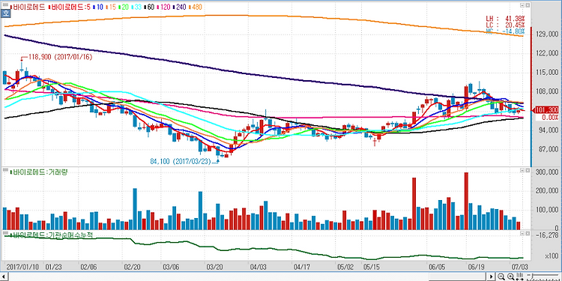Click the 06/19 date axis label
The width and height of the screenshot is (562, 281).
tap(477, 267)
